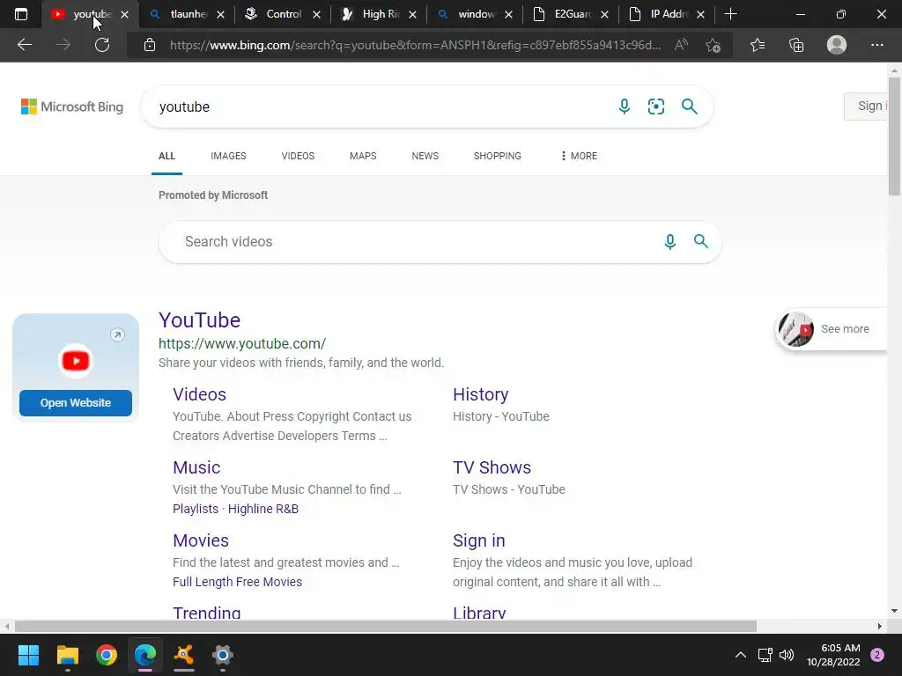Image resolution: width=902 pixels, height=676 pixels.
Task: Open the History sitelink
Action: pos(480,394)
